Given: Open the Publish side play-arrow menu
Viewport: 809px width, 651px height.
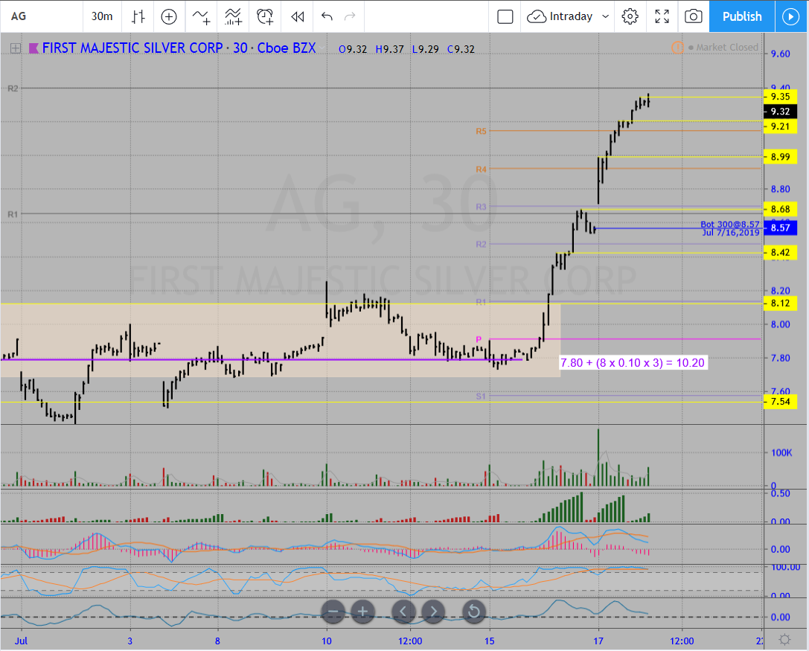Looking at the screenshot, I should point(789,16).
